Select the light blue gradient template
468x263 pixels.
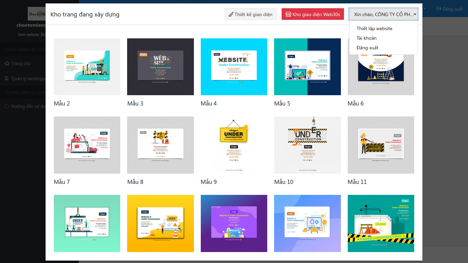click(307, 223)
